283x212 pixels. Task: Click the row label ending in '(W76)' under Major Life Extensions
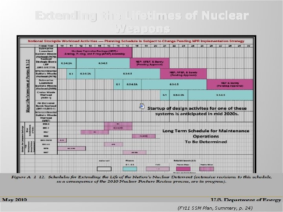click(x=46, y=53)
